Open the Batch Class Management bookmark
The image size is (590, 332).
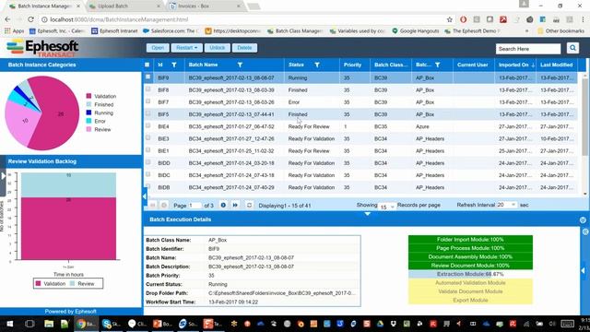pos(295,30)
